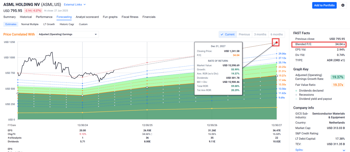The width and height of the screenshot is (350, 152).
Task: Click the Recessions legend dot
Action: [x=296, y=94]
